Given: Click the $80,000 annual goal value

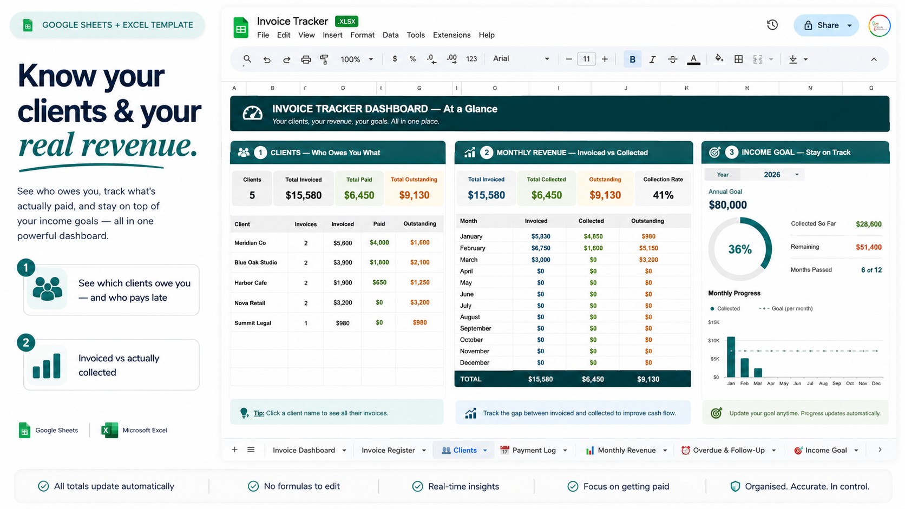Looking at the screenshot, I should (727, 205).
